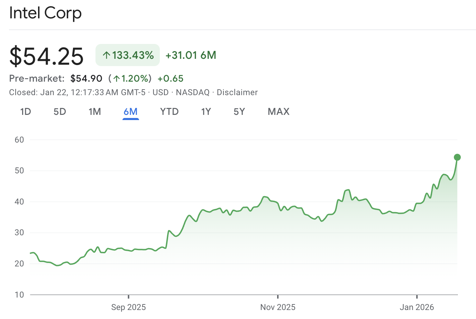The image size is (476, 319).
Task: Click the Intel Corp title
Action: point(46,13)
